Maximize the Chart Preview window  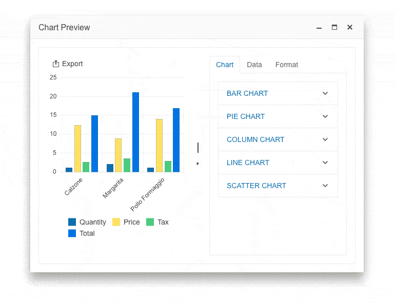[334, 28]
